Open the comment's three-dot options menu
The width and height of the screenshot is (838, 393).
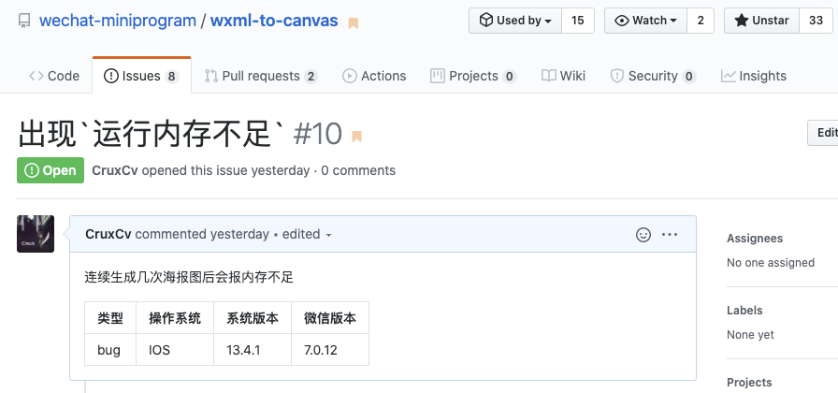670,235
